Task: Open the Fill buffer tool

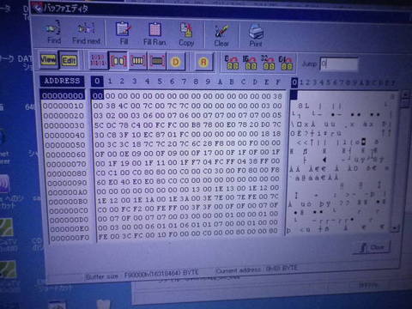Action: pos(124,33)
